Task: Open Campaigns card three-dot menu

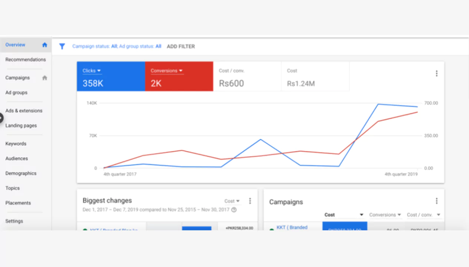Action: 436,201
